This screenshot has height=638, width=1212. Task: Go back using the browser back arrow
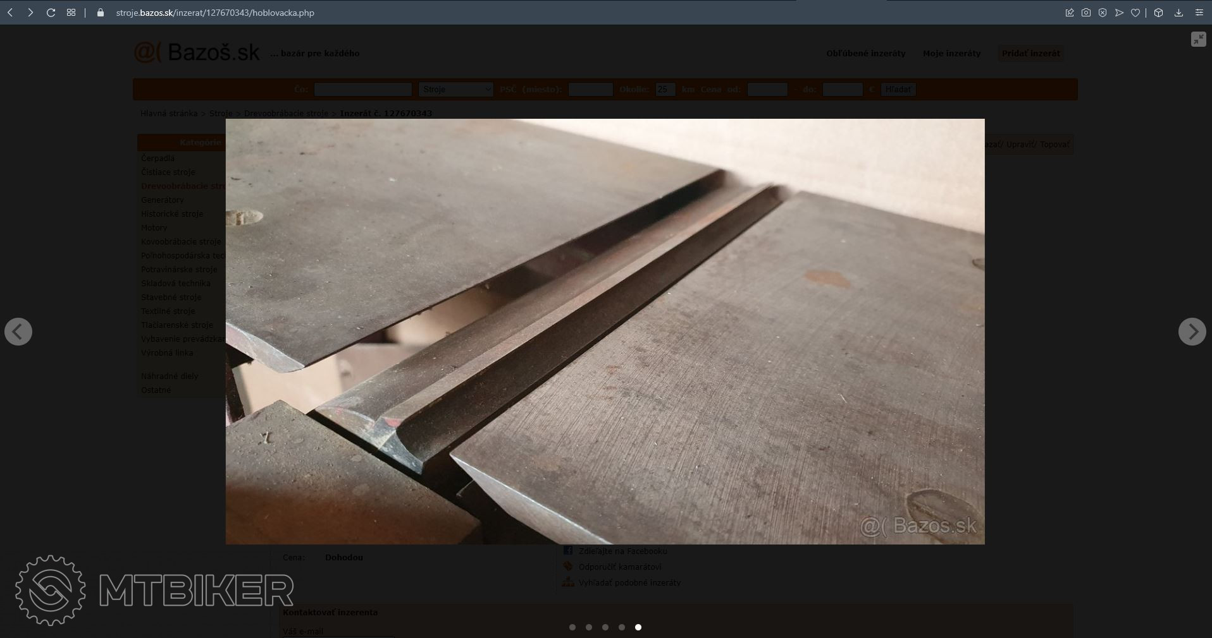(x=10, y=13)
